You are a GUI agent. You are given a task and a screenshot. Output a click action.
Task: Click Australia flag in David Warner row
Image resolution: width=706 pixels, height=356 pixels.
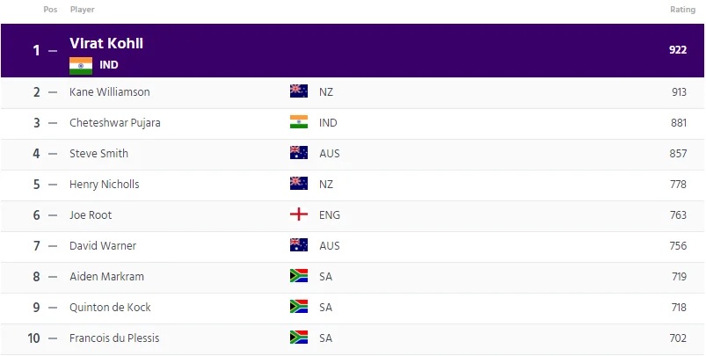(x=299, y=245)
